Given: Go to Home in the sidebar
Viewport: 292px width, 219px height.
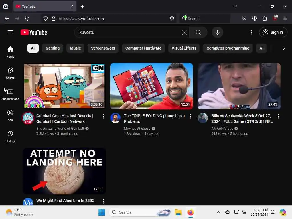Looking at the screenshot, I should click(10, 52).
